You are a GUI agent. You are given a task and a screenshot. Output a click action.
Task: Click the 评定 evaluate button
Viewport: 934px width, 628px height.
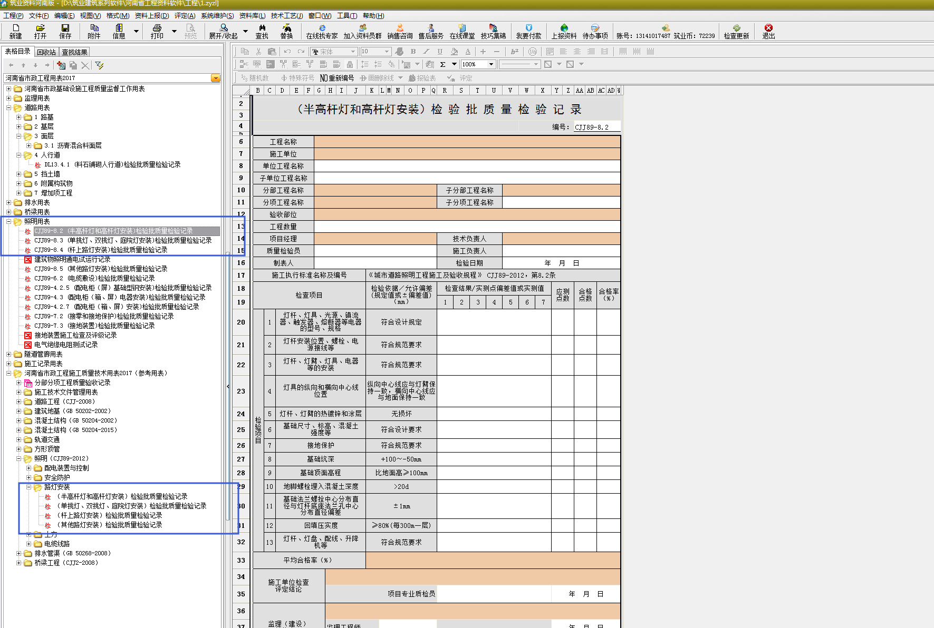[459, 78]
